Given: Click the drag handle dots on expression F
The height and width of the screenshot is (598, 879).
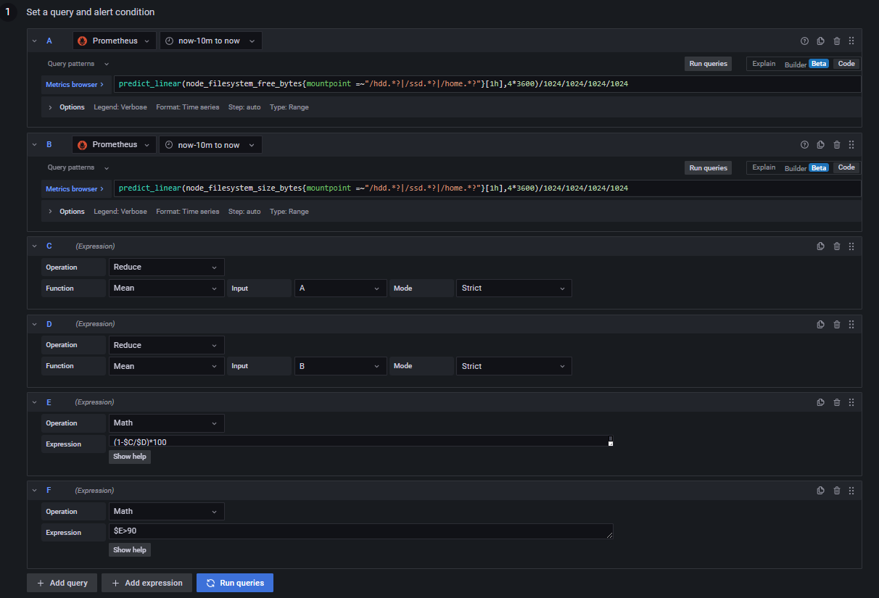Looking at the screenshot, I should [851, 490].
